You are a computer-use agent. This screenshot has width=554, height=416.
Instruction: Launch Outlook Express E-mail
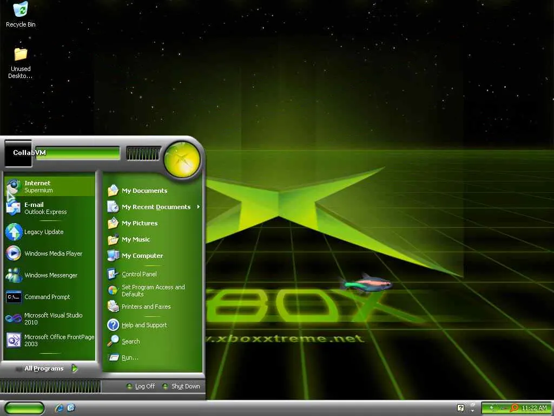pyautogui.click(x=49, y=208)
